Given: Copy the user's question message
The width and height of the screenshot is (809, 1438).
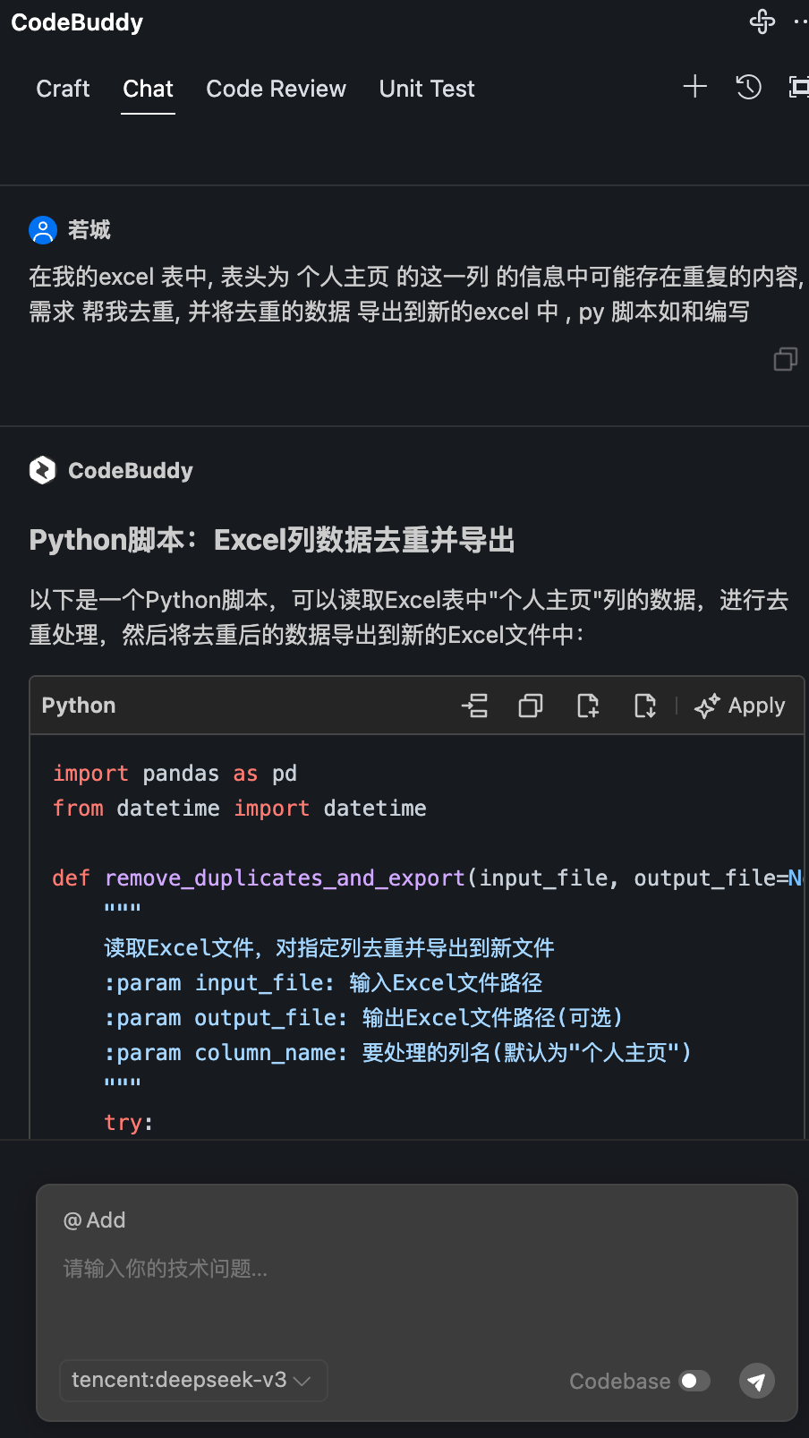Looking at the screenshot, I should coord(785,359).
